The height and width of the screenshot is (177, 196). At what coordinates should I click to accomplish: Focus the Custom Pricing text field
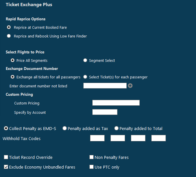(x=116, y=103)
